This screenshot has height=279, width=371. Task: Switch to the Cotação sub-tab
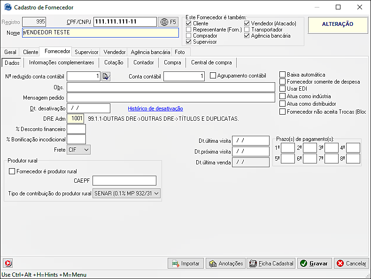pyautogui.click(x=114, y=62)
